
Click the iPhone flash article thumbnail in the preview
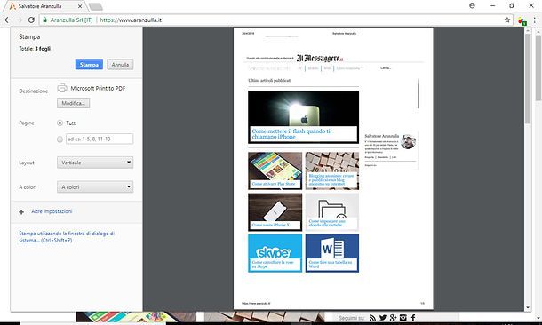point(304,116)
